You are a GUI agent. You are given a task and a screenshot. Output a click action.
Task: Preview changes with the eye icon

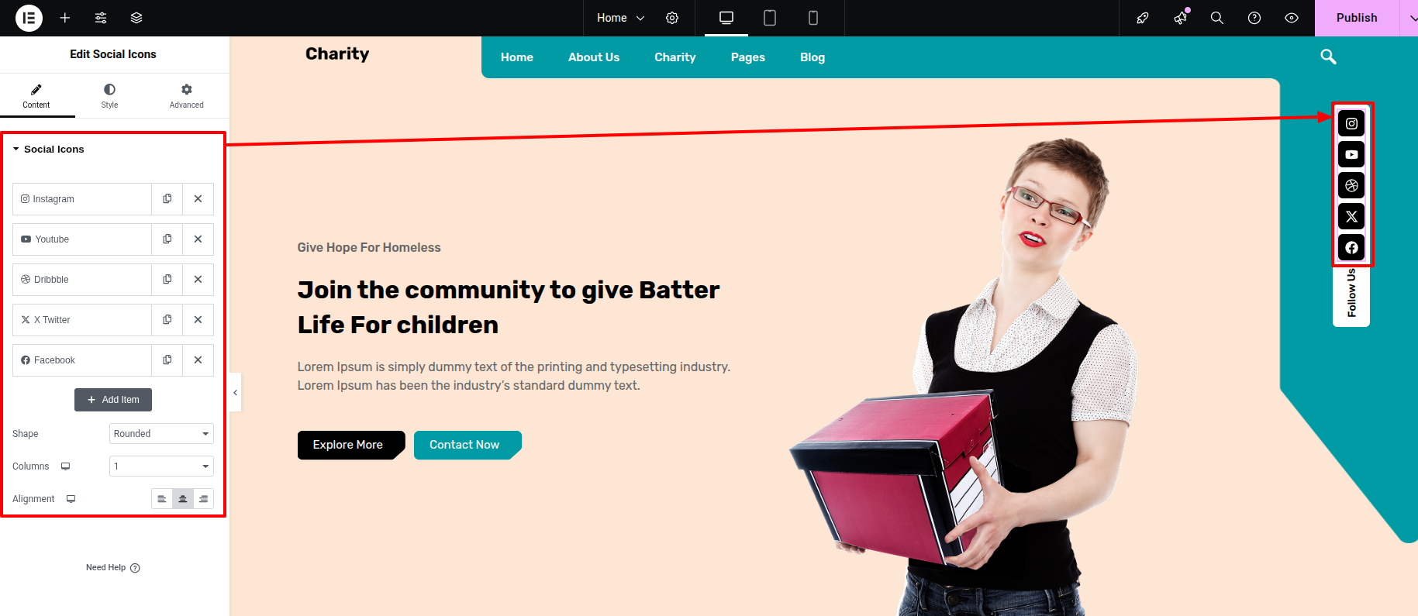[1292, 18]
